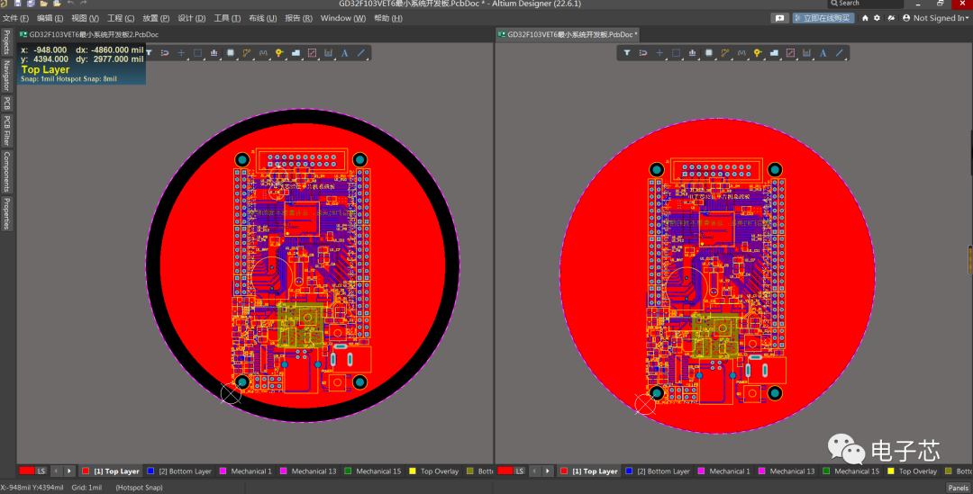Click the Place Via icon in left window toolbar

pyautogui.click(x=279, y=53)
